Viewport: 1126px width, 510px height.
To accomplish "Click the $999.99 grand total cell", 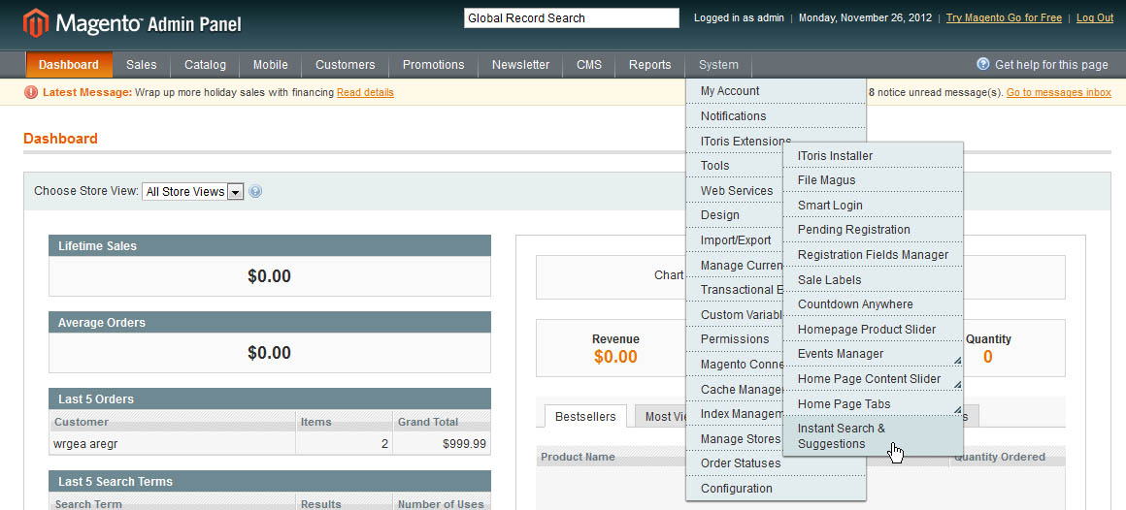I will (x=442, y=444).
